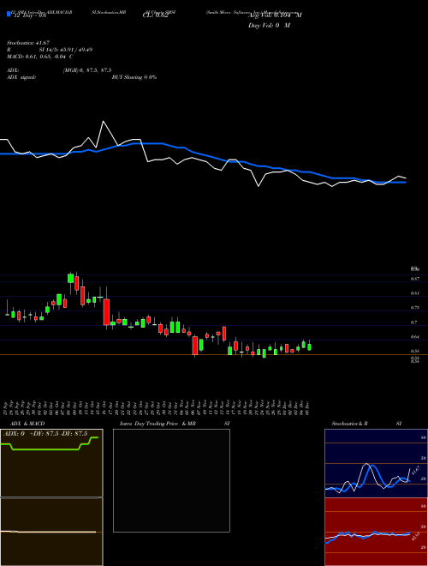The image size is (428, 566).
Task: Click the green ADX line in the ADX panel
Action: (45, 449)
